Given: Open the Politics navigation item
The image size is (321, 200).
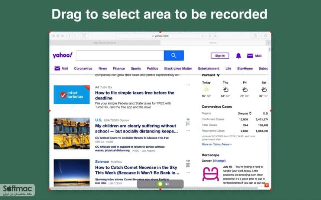Looking at the screenshot, I should pyautogui.click(x=153, y=69).
